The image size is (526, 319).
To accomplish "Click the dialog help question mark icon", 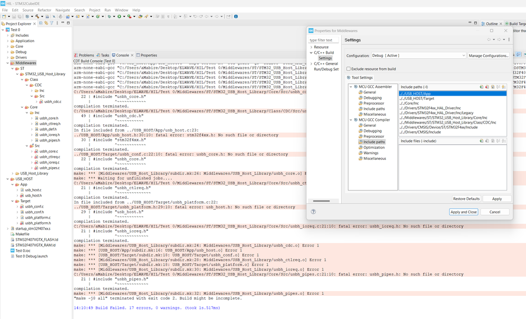I will point(314,212).
